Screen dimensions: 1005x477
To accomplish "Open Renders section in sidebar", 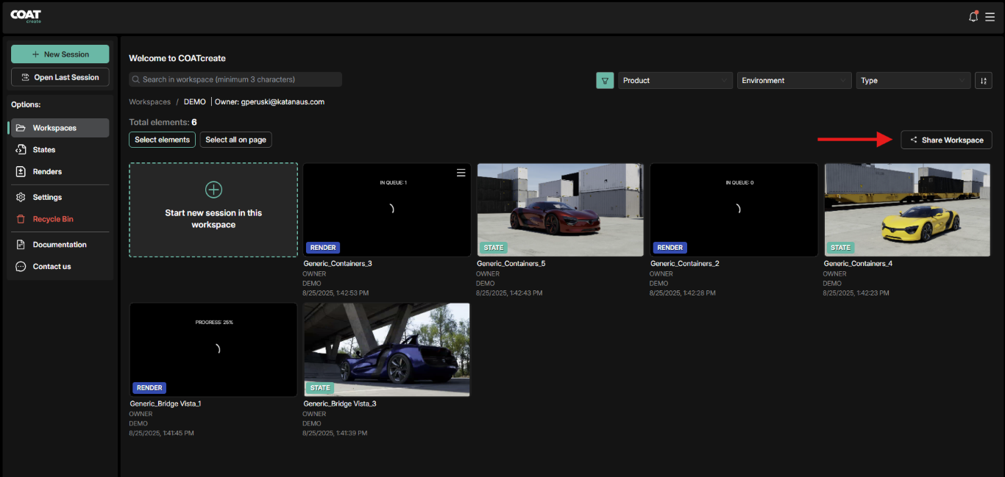I will tap(47, 172).
